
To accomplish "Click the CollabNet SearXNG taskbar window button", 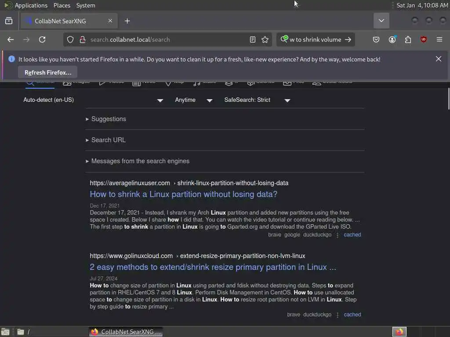I will tap(126, 332).
